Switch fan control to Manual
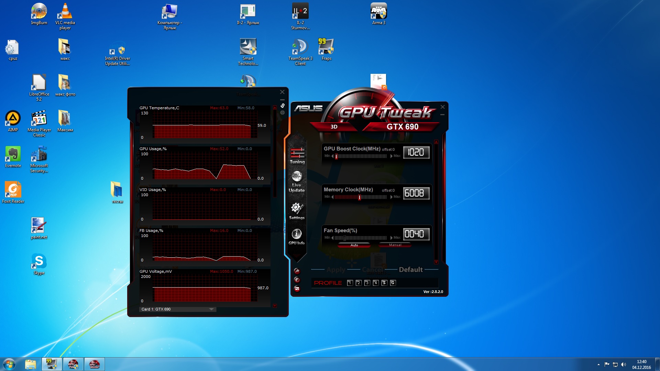The image size is (660, 371). (395, 245)
